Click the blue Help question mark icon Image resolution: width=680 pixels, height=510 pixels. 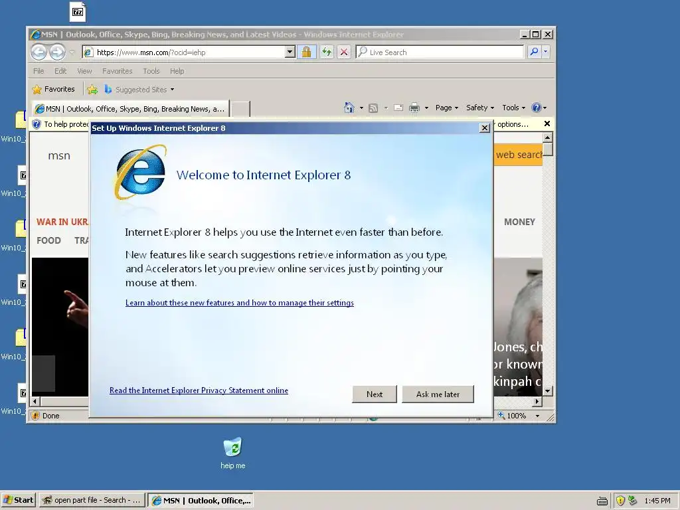click(537, 108)
